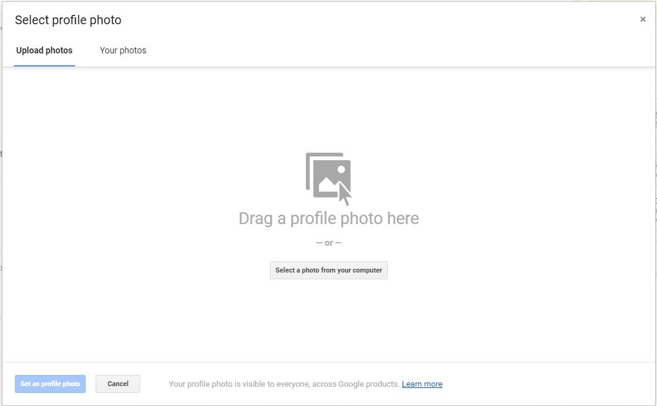Click the Select profile photo dialog title
Viewport: 657px width, 406px height.
tap(68, 20)
